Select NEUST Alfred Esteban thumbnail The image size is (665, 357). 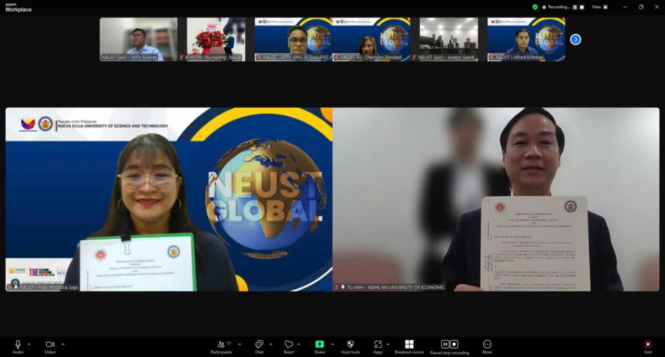526,39
